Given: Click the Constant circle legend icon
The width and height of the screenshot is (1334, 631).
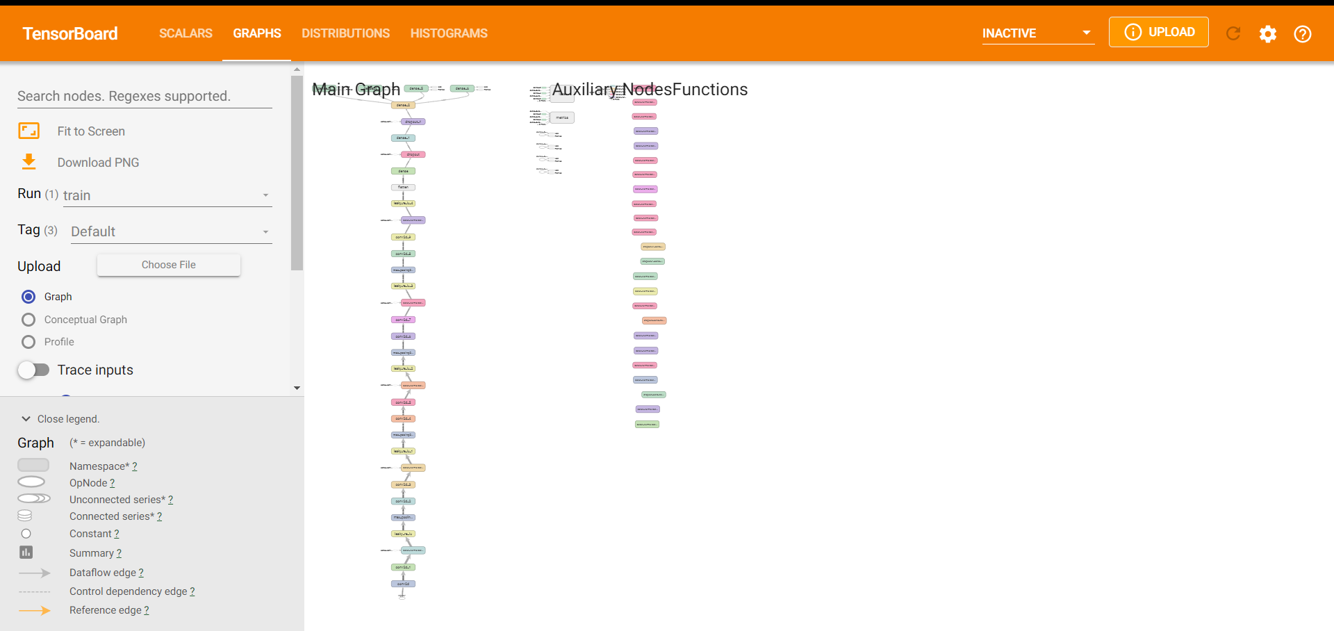Looking at the screenshot, I should (26, 534).
